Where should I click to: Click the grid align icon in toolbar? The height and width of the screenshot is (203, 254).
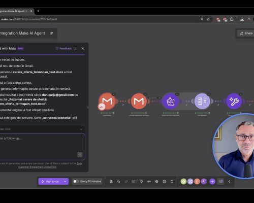pyautogui.click(x=134, y=181)
